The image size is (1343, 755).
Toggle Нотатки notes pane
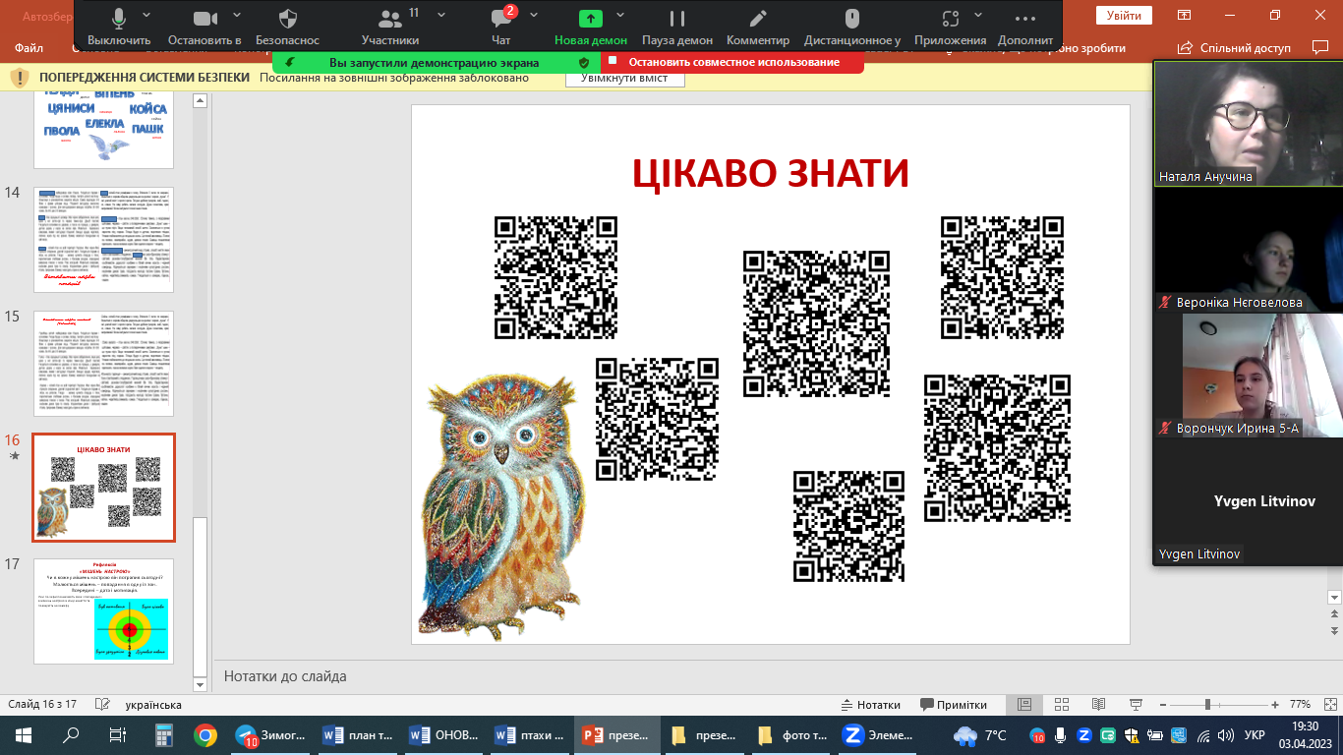[869, 705]
